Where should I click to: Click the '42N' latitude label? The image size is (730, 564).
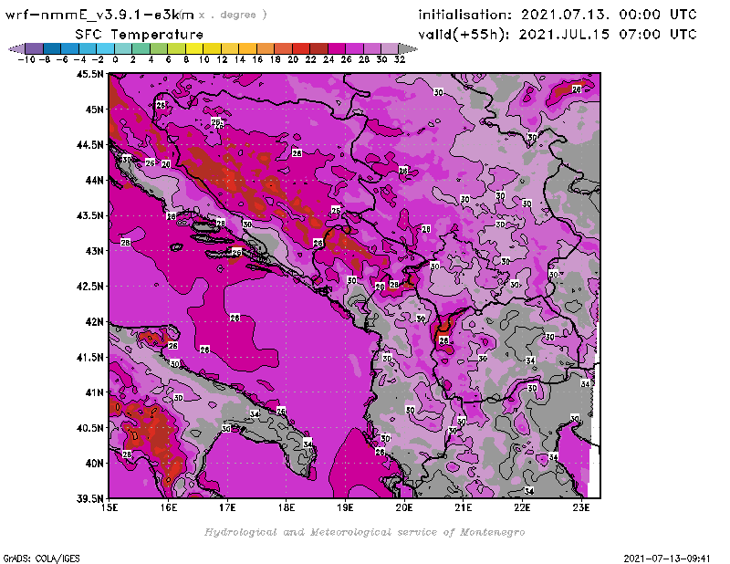[94, 321]
